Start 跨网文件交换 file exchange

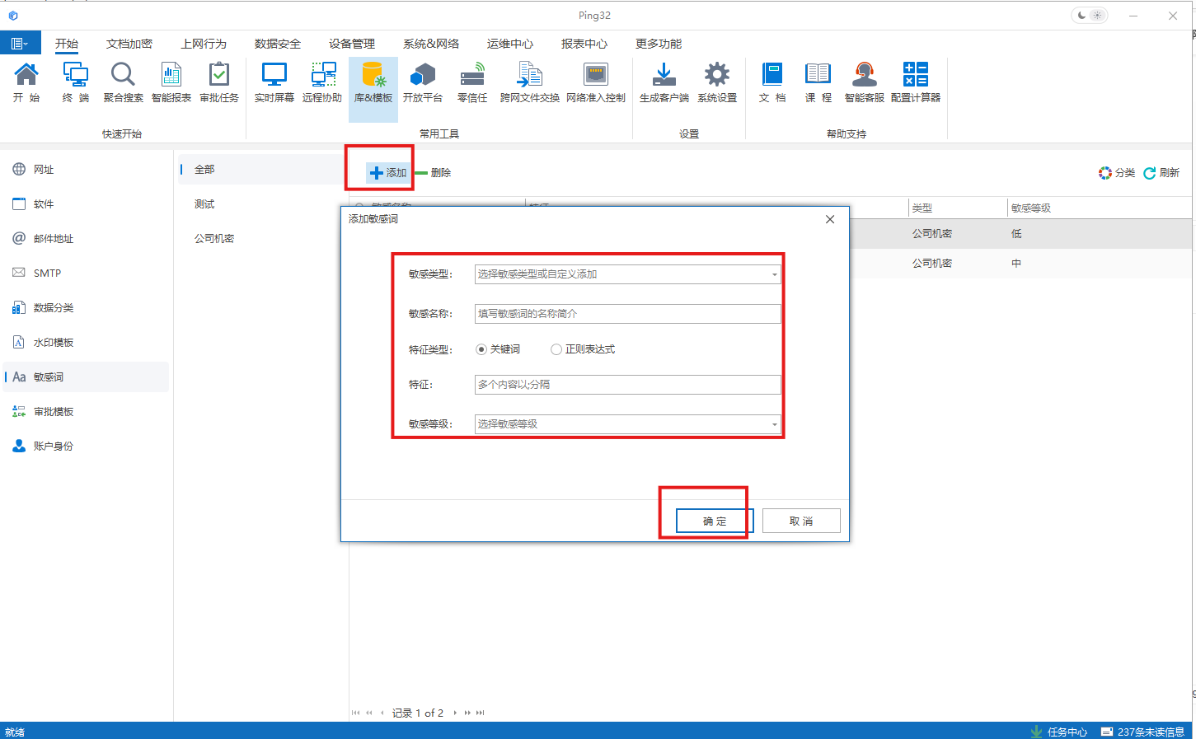pyautogui.click(x=529, y=82)
